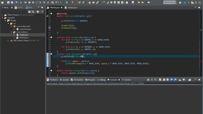203x114 pixels.
Task: Select the com.snake.ui package
Action: tap(22, 32)
